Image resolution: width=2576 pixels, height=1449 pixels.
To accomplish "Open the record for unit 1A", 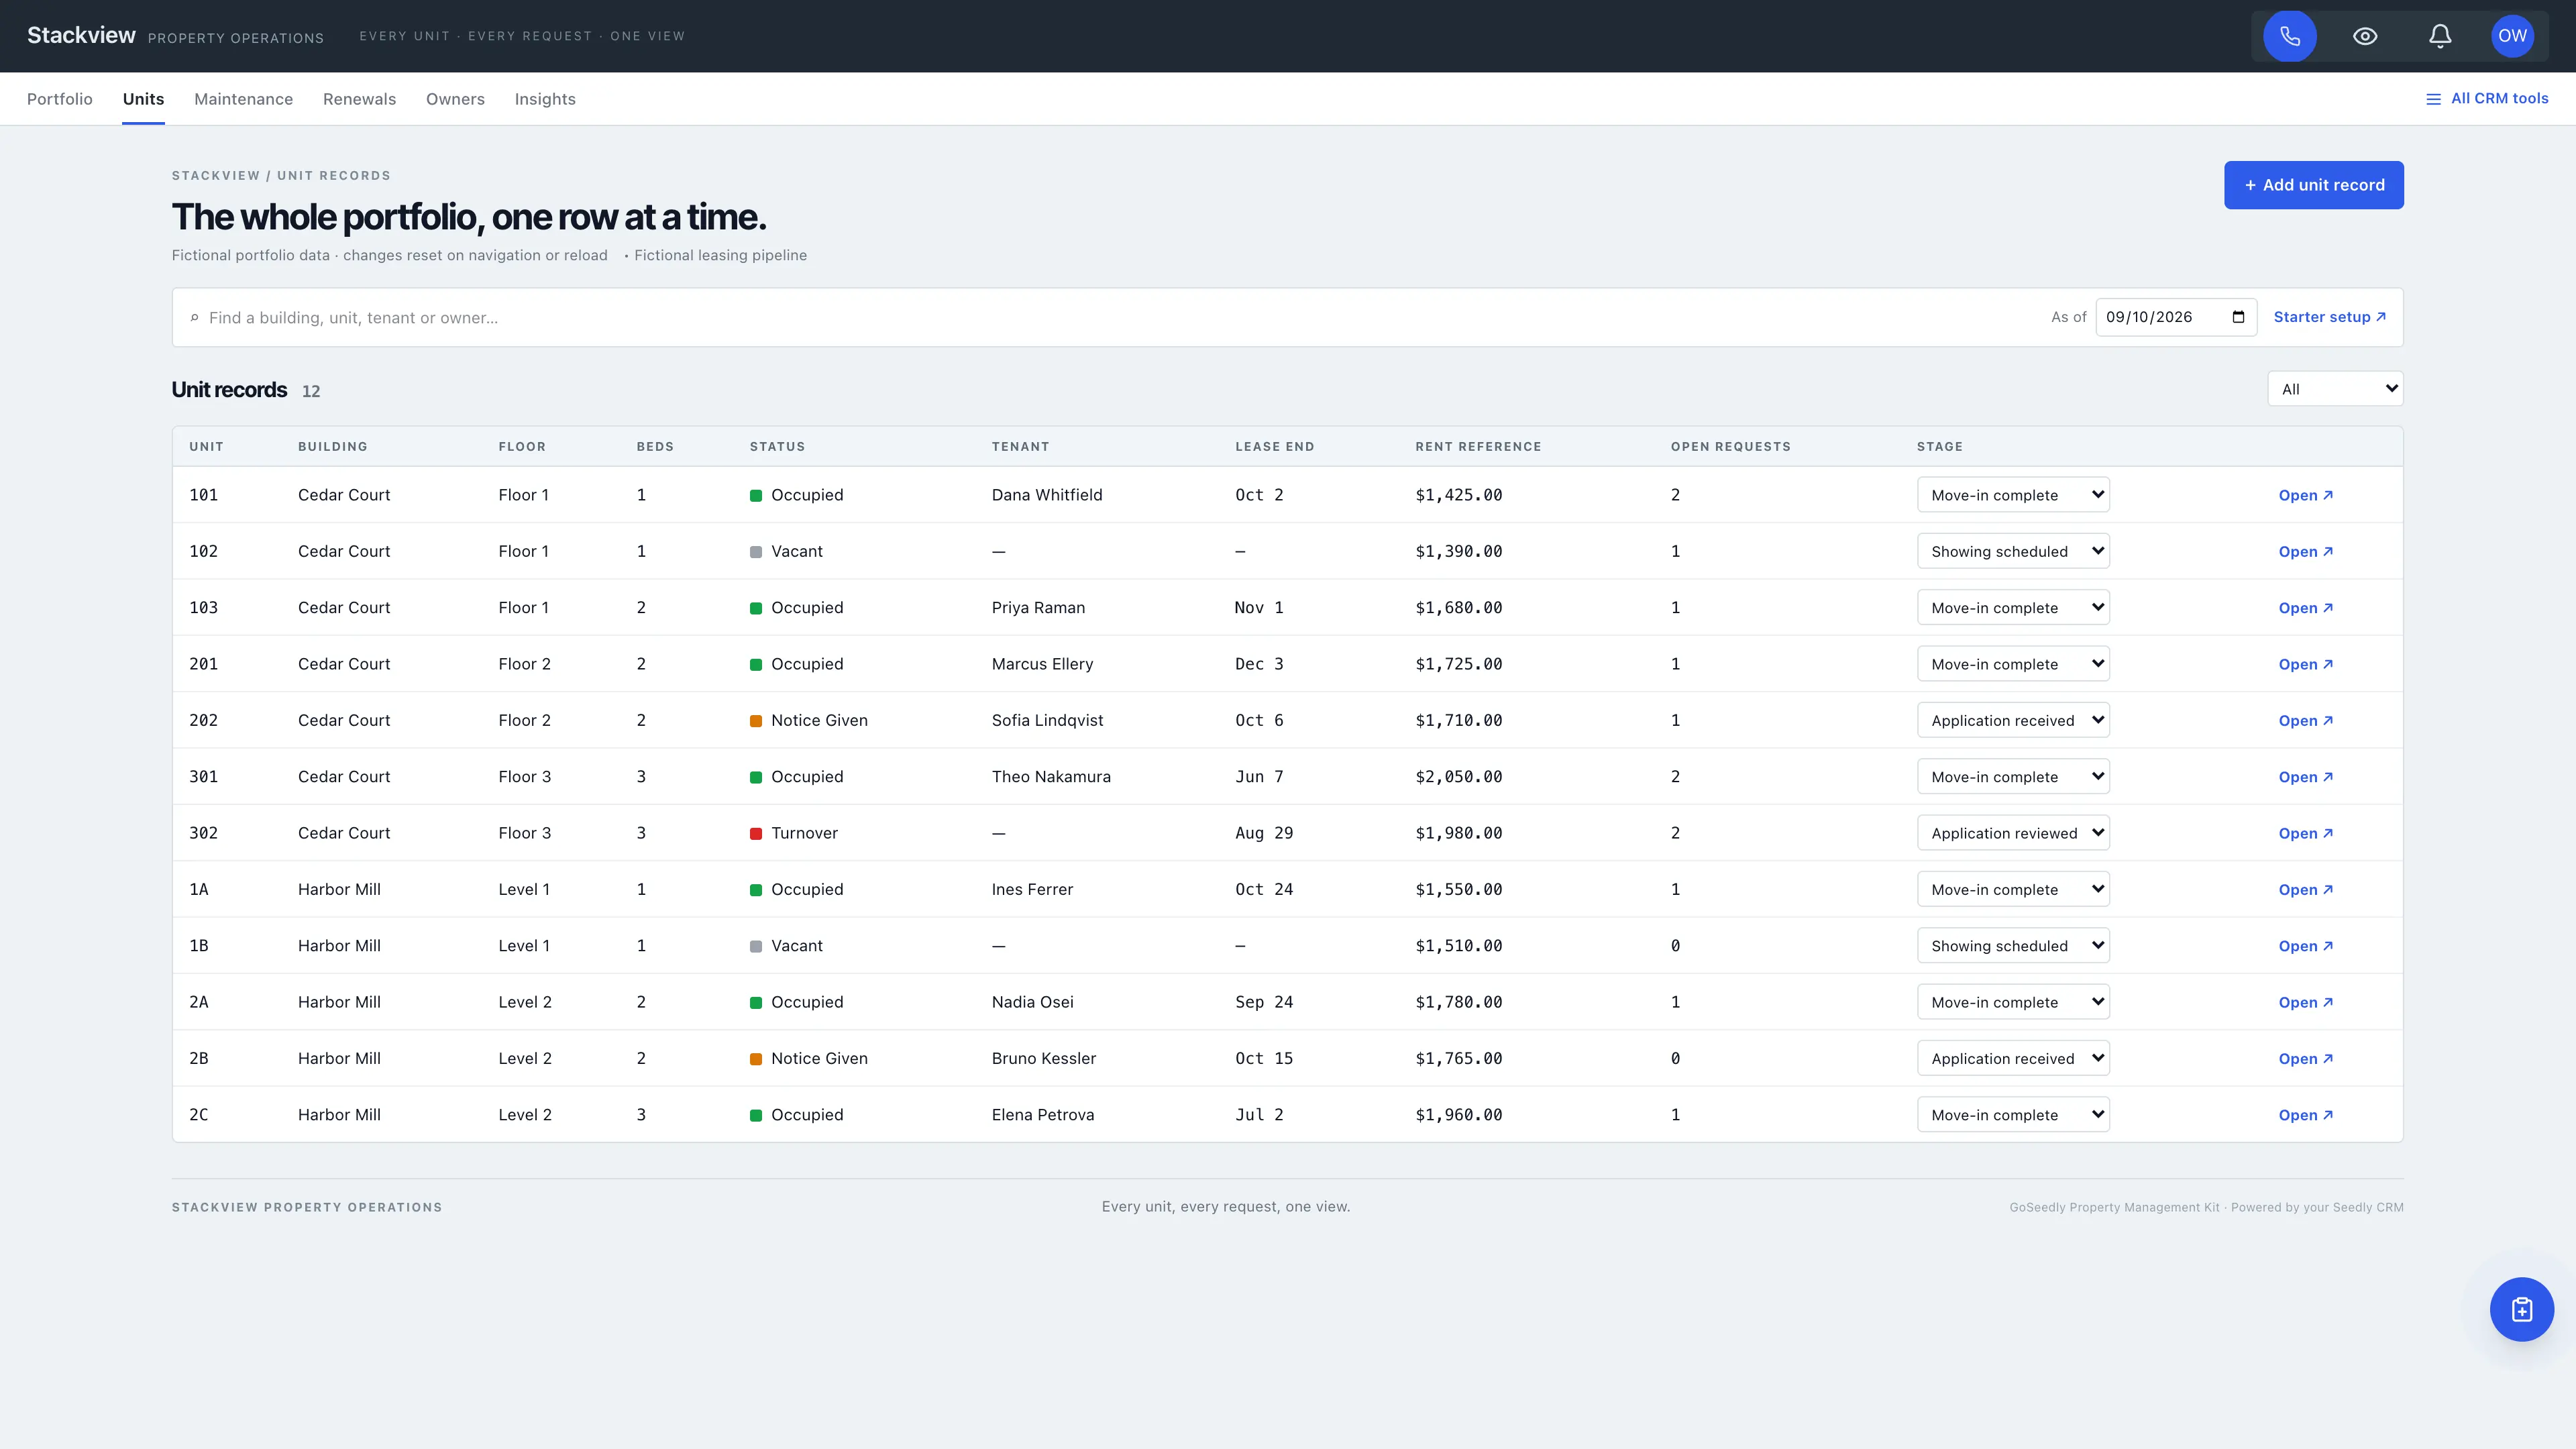I will click(2305, 890).
